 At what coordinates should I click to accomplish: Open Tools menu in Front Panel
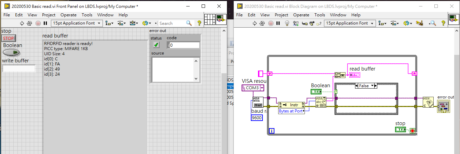(x=87, y=15)
